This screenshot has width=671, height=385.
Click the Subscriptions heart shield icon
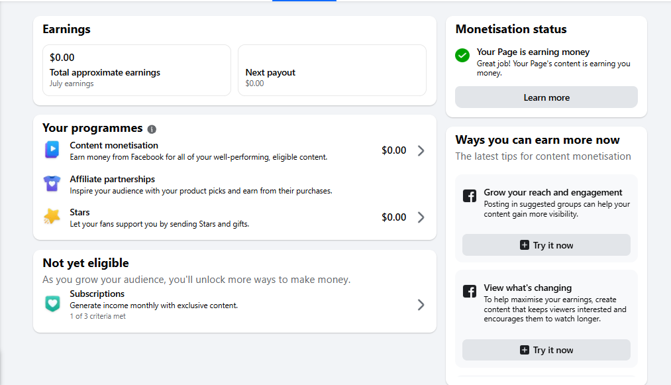pyautogui.click(x=52, y=303)
